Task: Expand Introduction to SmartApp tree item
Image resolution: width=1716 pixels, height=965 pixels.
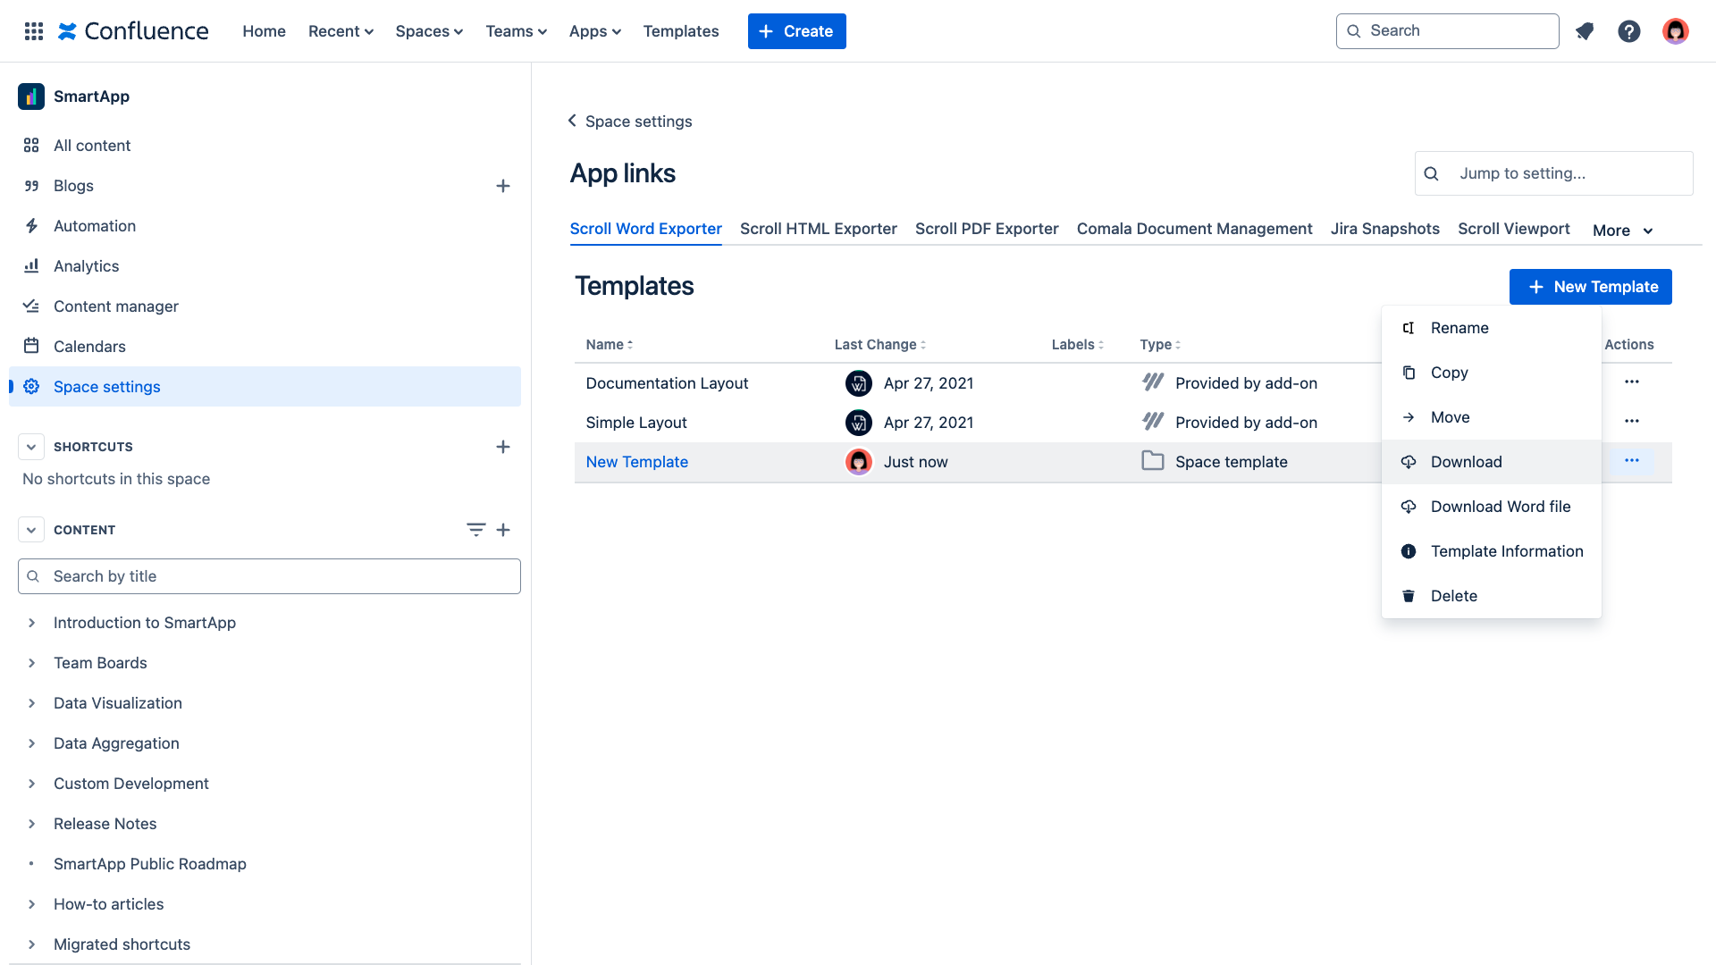Action: click(32, 623)
